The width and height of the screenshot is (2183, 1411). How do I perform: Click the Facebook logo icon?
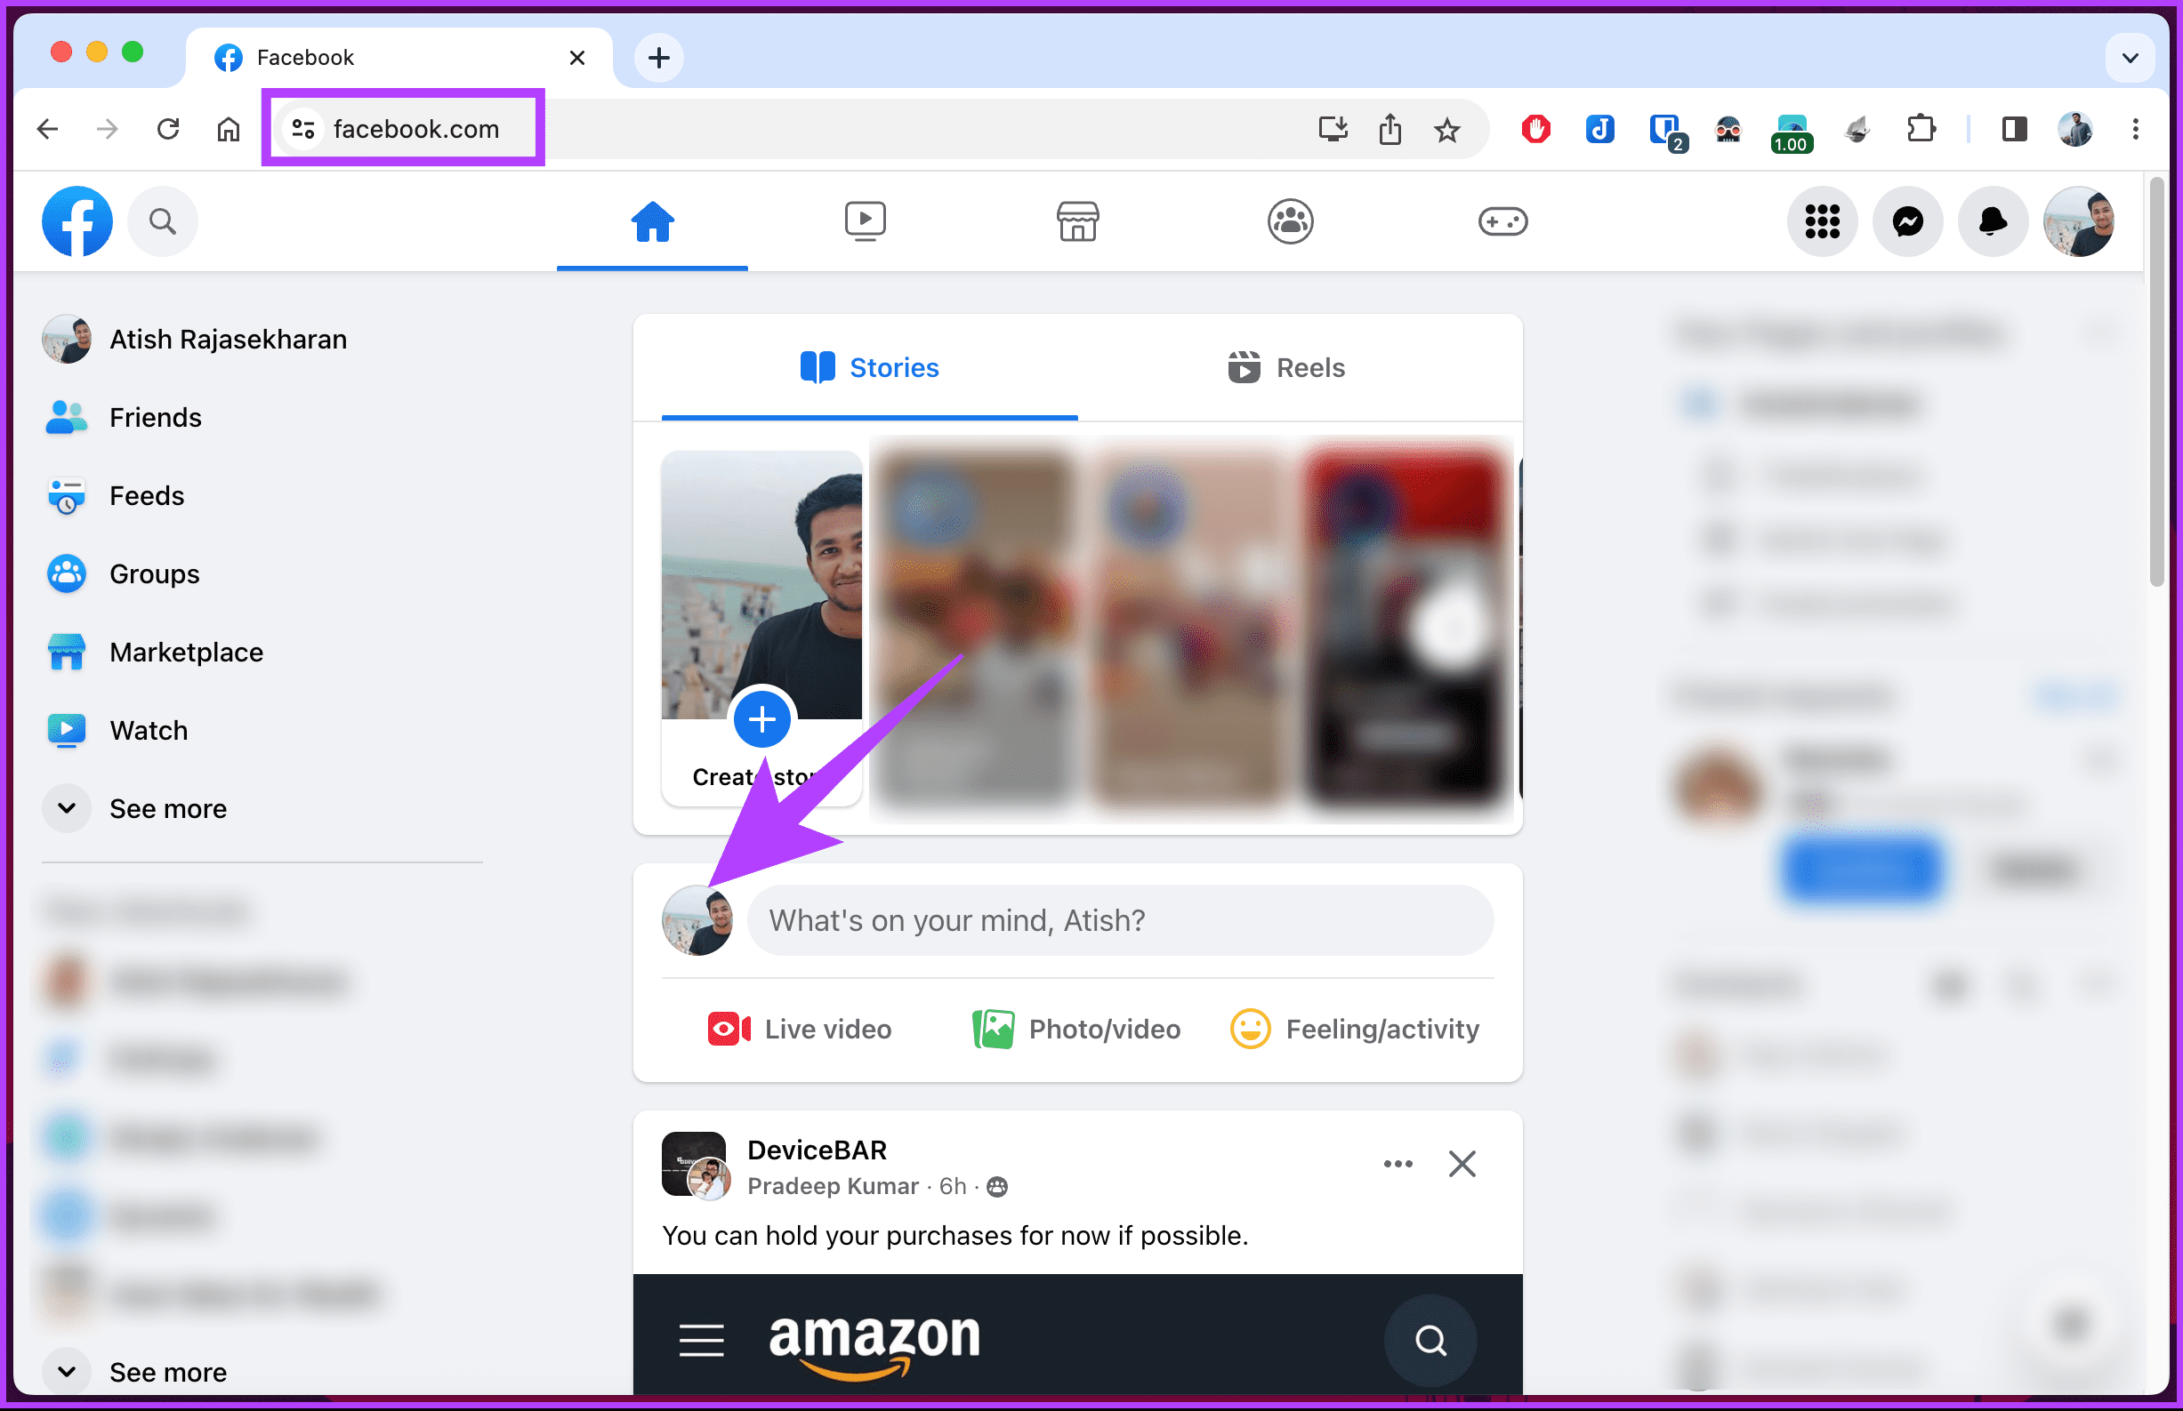tap(77, 220)
